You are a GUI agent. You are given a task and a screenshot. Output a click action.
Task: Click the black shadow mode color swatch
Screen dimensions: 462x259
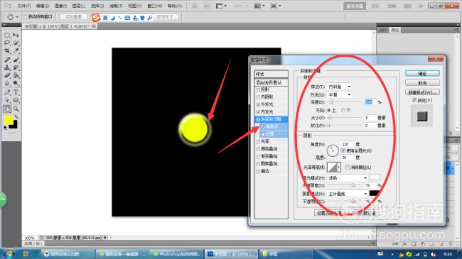(x=374, y=193)
